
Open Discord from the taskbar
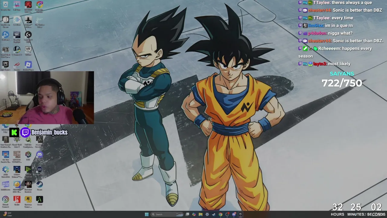(234, 214)
